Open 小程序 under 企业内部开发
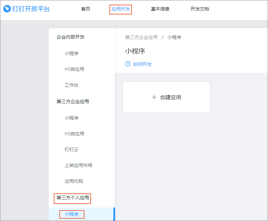268x221 pixels. point(72,53)
